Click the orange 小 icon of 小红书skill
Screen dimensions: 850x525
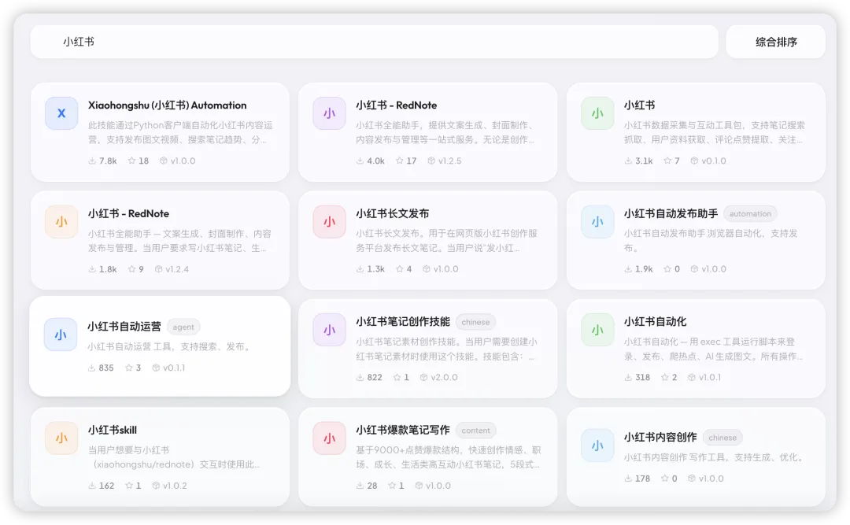point(61,438)
